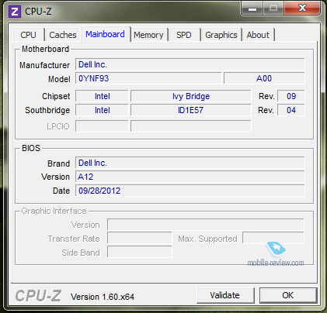
Task: Minimize the CPU-Z window
Action: (252, 9)
